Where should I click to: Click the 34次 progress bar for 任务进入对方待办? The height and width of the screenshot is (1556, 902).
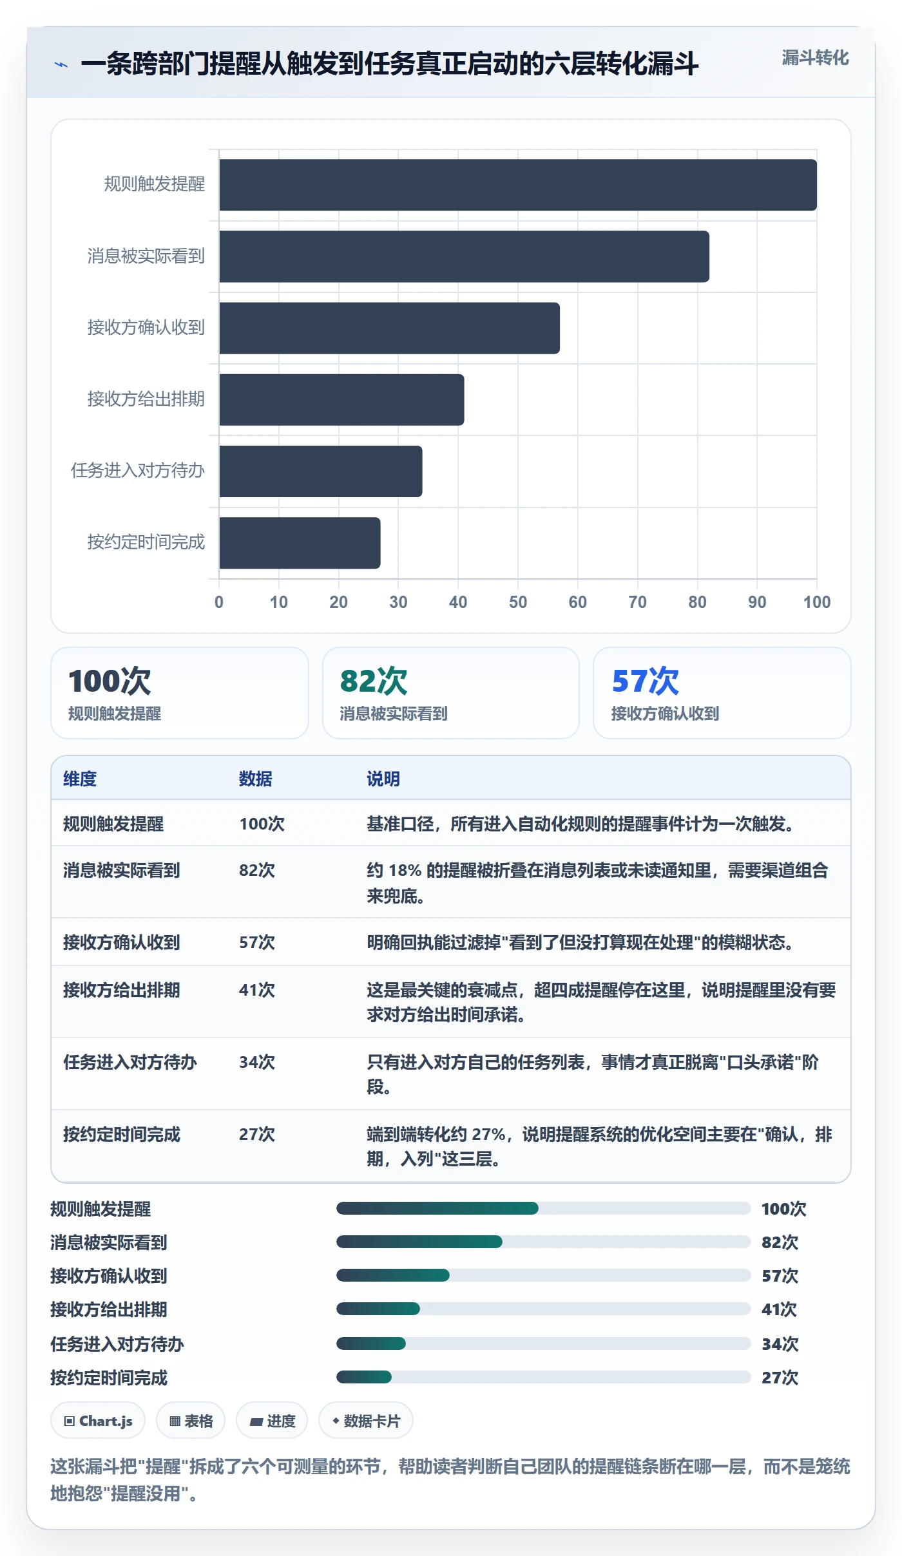pyautogui.click(x=543, y=1343)
